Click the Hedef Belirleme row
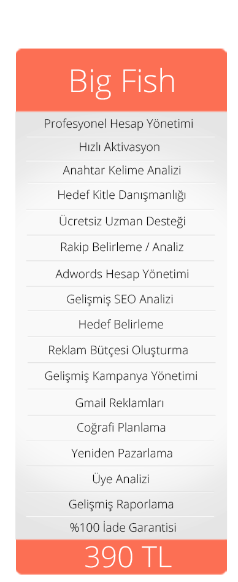 (121, 325)
